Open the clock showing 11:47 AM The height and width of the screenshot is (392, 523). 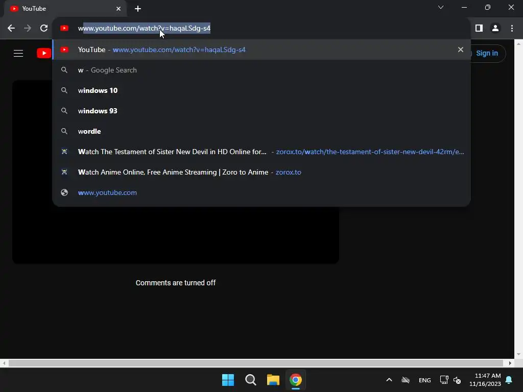485,380
